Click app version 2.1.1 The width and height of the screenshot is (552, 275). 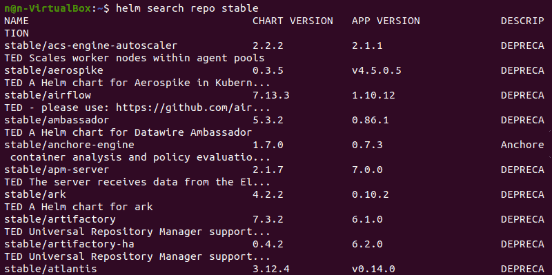pyautogui.click(x=367, y=46)
